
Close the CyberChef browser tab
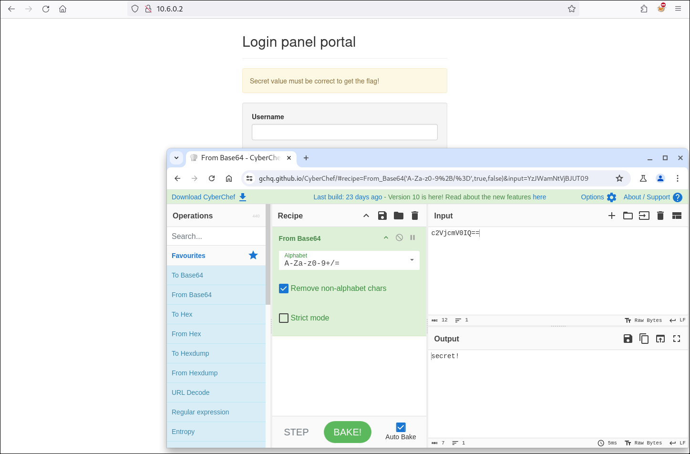(x=289, y=158)
